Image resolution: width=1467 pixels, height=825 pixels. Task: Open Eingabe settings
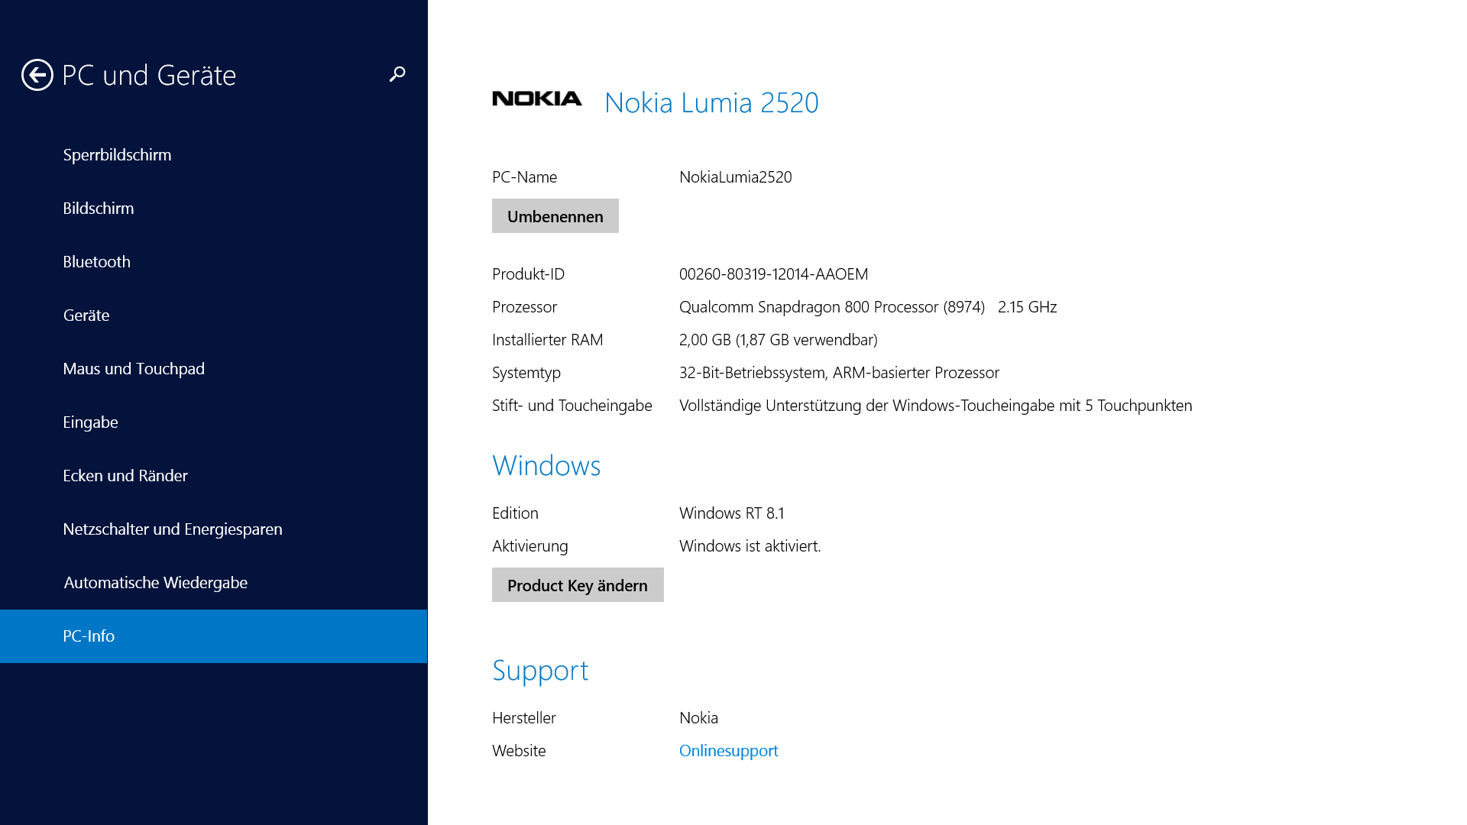pyautogui.click(x=90, y=422)
